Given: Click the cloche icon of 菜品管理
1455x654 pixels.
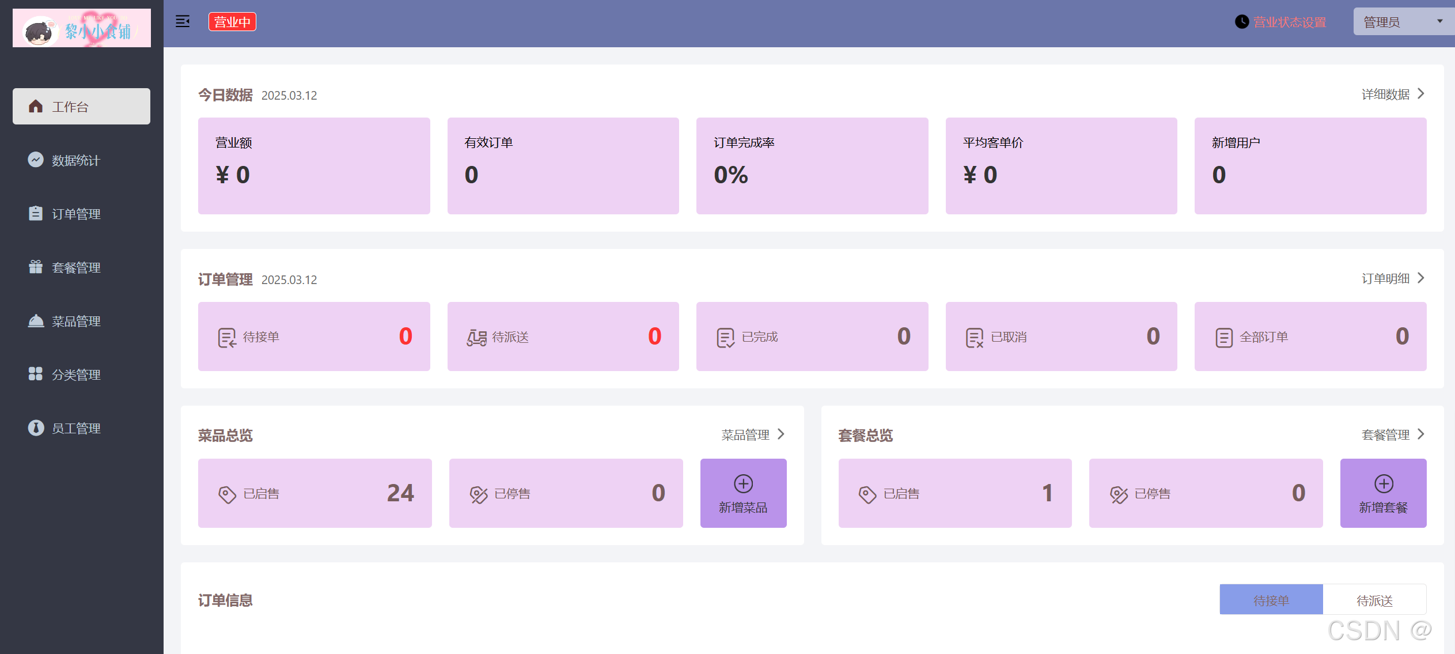Looking at the screenshot, I should tap(36, 320).
